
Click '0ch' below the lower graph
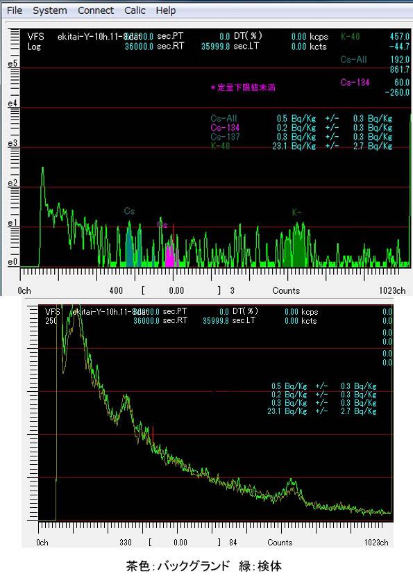42,542
